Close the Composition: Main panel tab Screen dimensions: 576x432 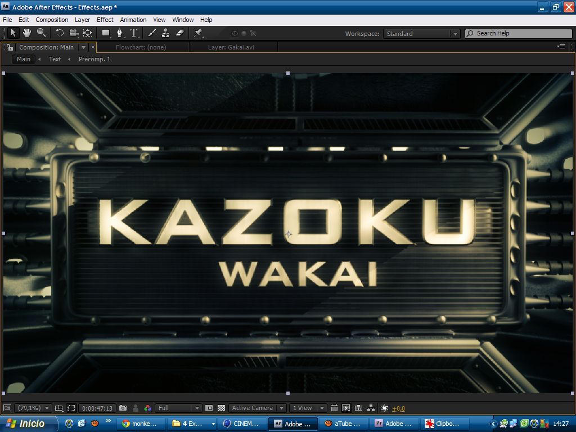(x=93, y=47)
